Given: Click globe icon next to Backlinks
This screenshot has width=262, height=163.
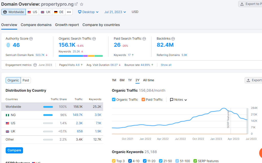Looking at the screenshot, I should 173,39.
